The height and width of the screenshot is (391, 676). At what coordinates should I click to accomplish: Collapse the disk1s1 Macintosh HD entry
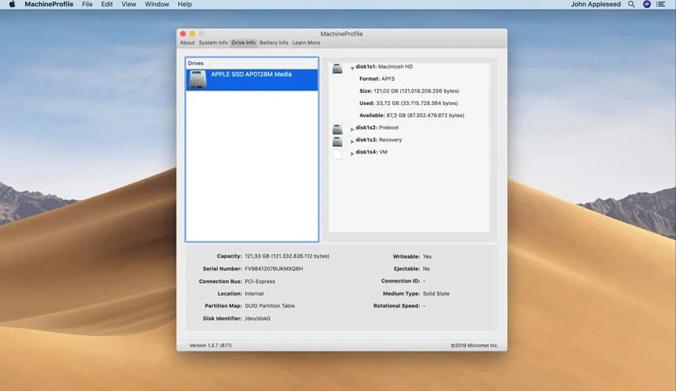pos(353,68)
